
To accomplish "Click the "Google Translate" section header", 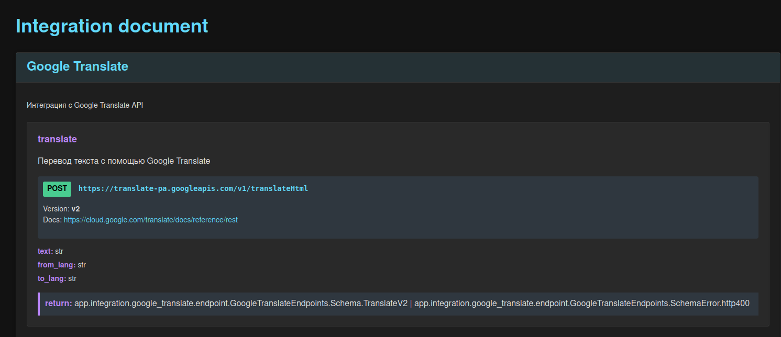I will pos(78,66).
